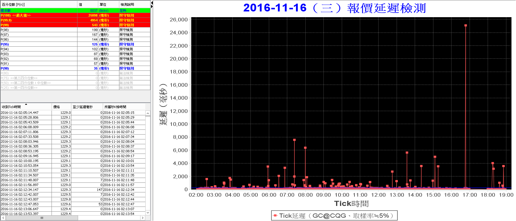Screen dimensions: 516x221
Task: Select the P(100) <<最大值>> row
Action: [75, 15]
